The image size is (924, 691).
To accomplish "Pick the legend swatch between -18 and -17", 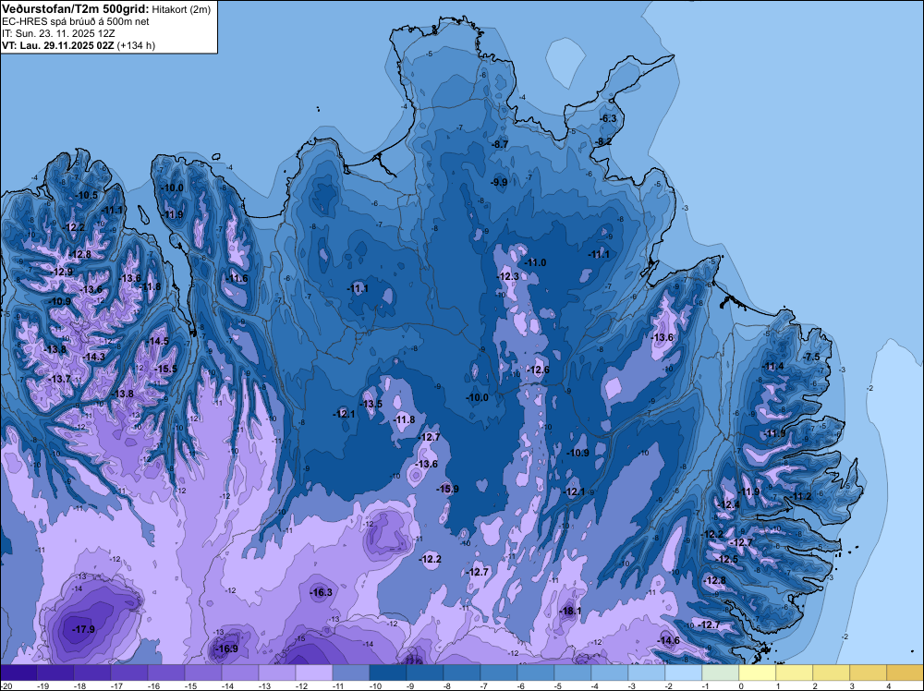I will coord(91,673).
